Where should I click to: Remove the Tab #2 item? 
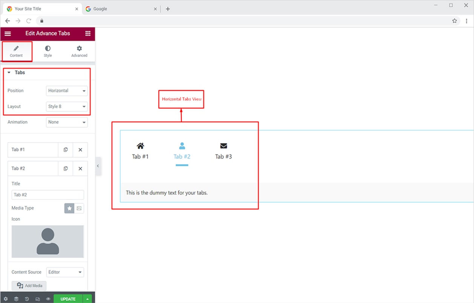coord(80,168)
